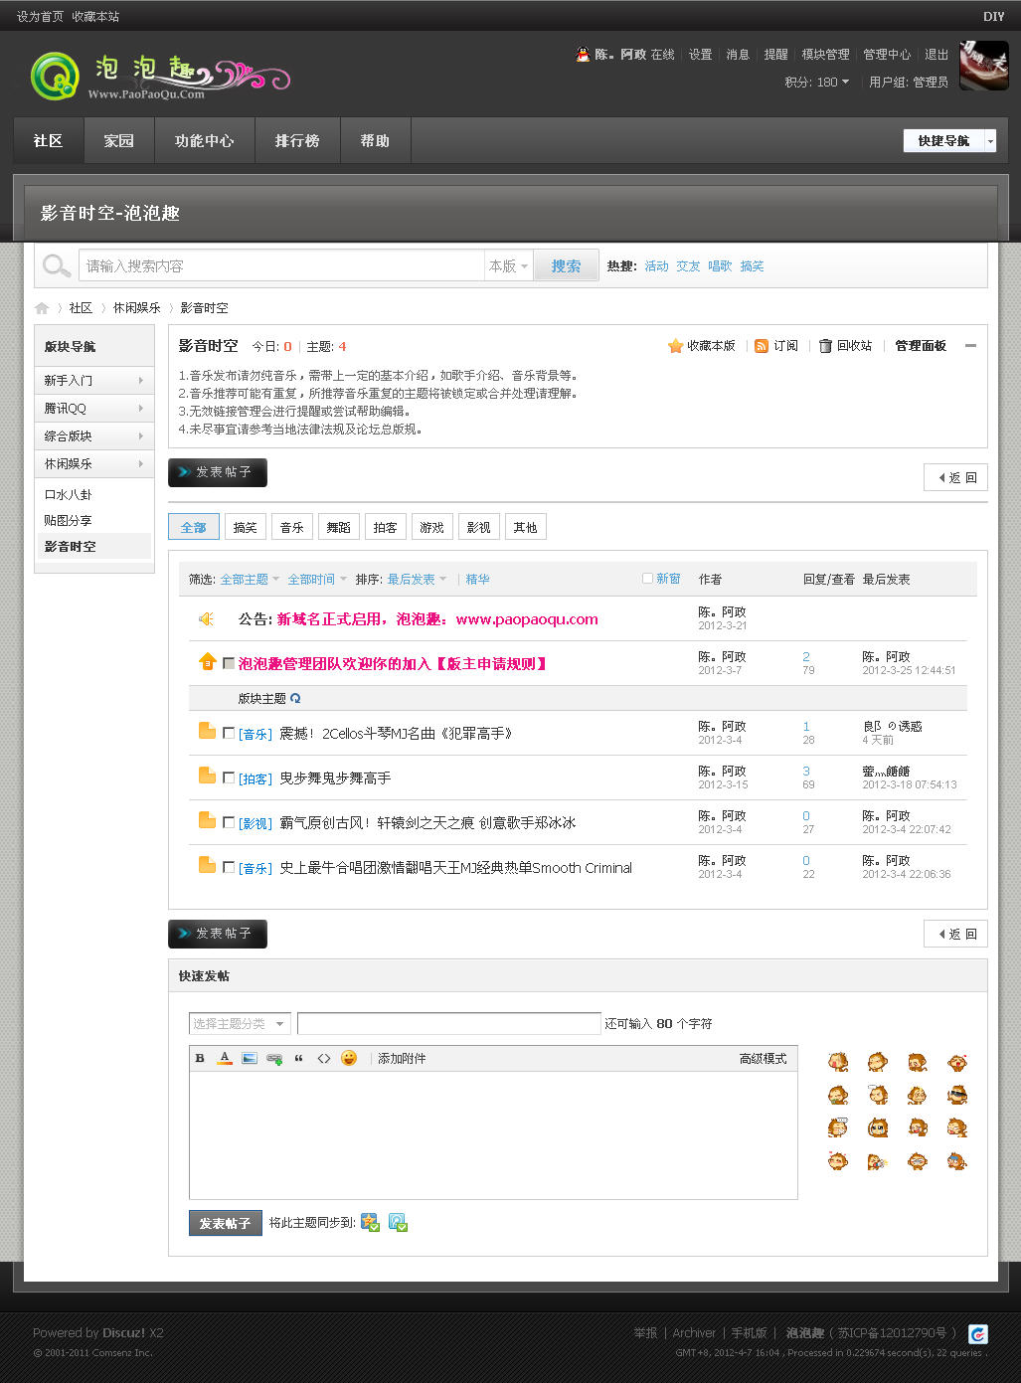Screen dimensions: 1021x1383
Task: Click the insert image icon in editor
Action: coord(250,1058)
